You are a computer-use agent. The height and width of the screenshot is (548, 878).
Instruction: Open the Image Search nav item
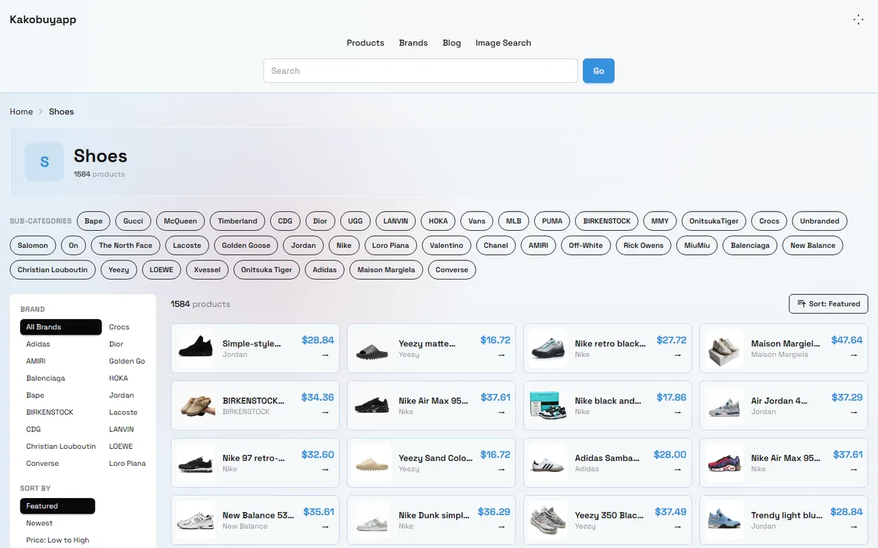[503, 42]
